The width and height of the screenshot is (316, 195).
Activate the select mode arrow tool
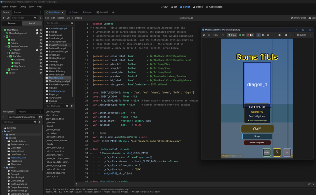tap(258, 35)
